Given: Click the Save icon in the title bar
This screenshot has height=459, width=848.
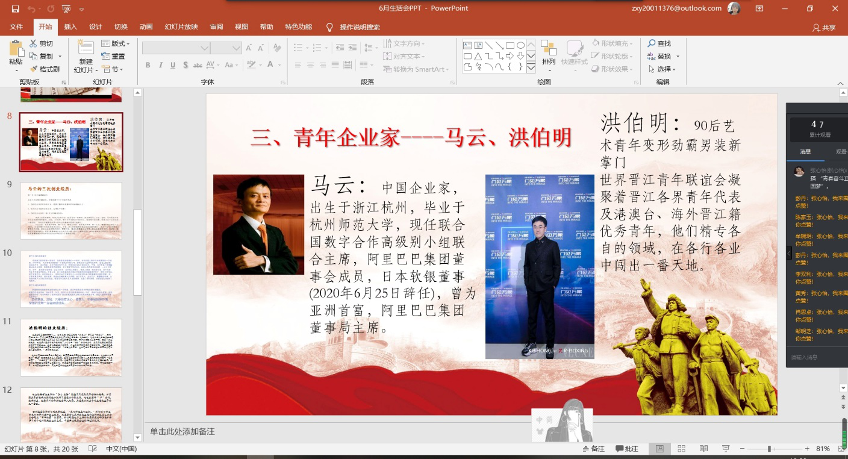Looking at the screenshot, I should [15, 9].
